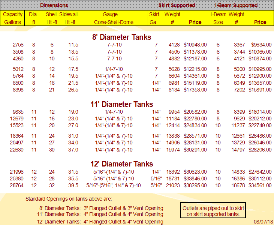The width and height of the screenshot is (274, 225).
Task: Select capacity value 9835
Action: coord(18,112)
